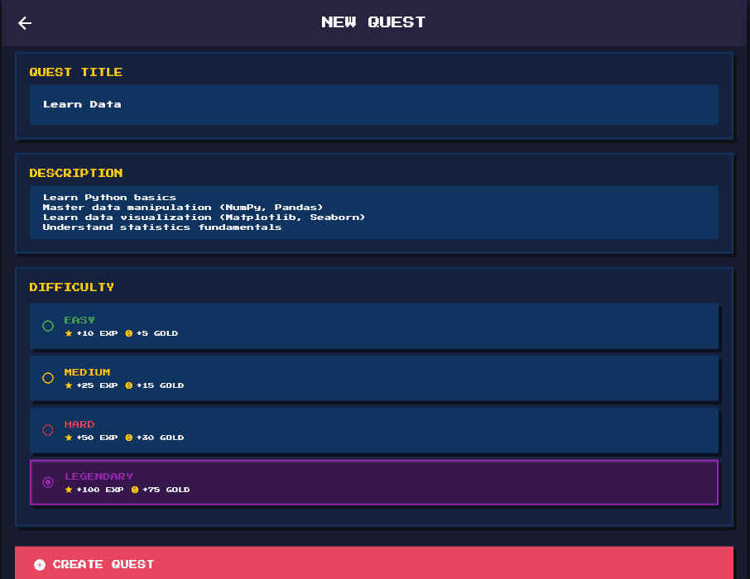Screen dimensions: 750x579
Task: Click the EASY difficulty label
Action: [79, 320]
